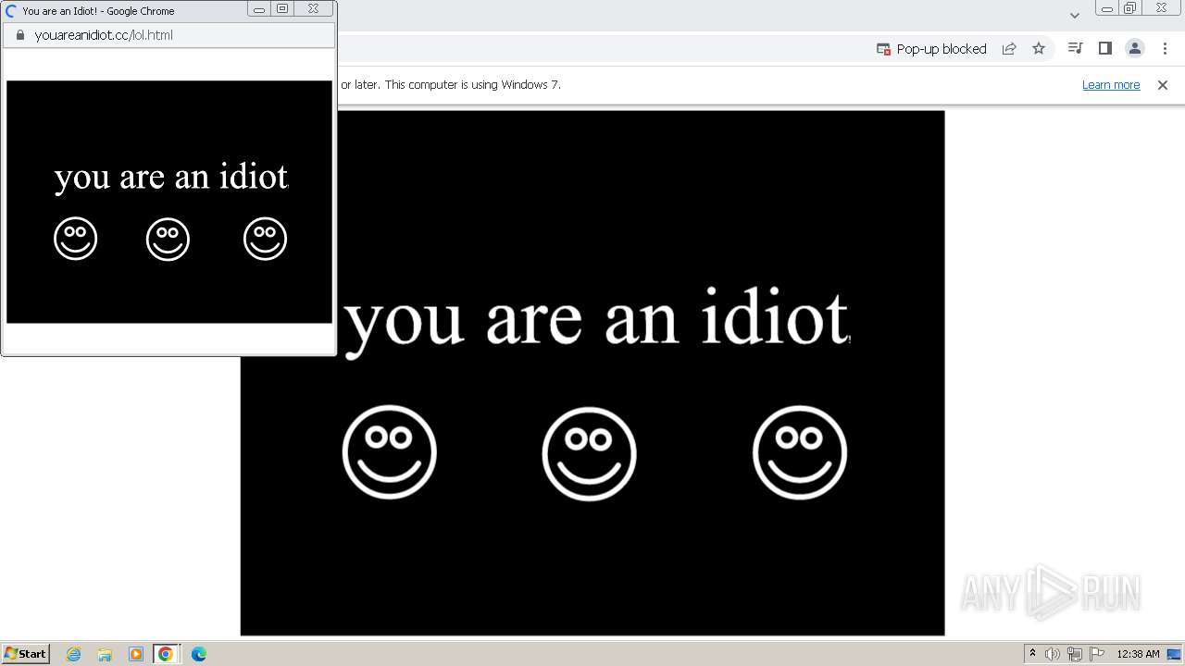Image resolution: width=1185 pixels, height=666 pixels.
Task: Restore down the main Chrome window
Action: click(x=1129, y=8)
